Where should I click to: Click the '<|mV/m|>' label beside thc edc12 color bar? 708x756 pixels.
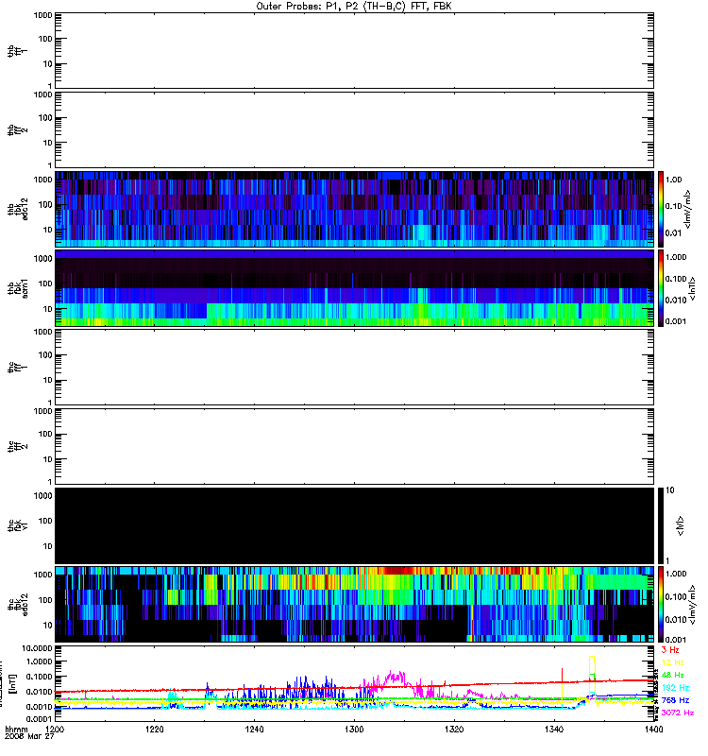click(692, 605)
